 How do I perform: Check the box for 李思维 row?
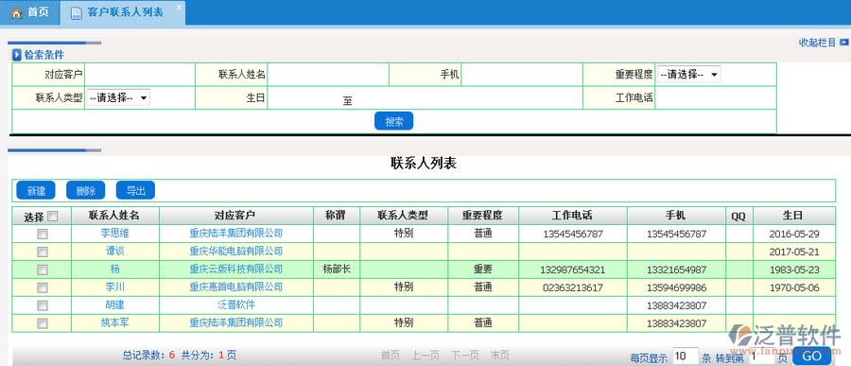(42, 234)
